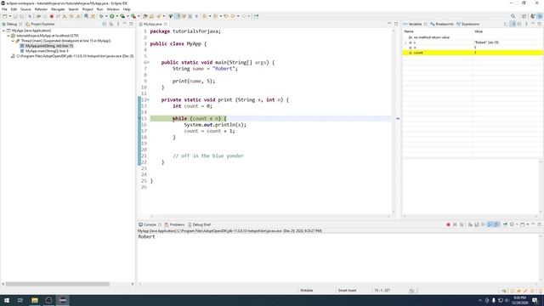The height and width of the screenshot is (306, 544).
Task: Click the Debug view horizontal scrollbar
Action: 58,284
